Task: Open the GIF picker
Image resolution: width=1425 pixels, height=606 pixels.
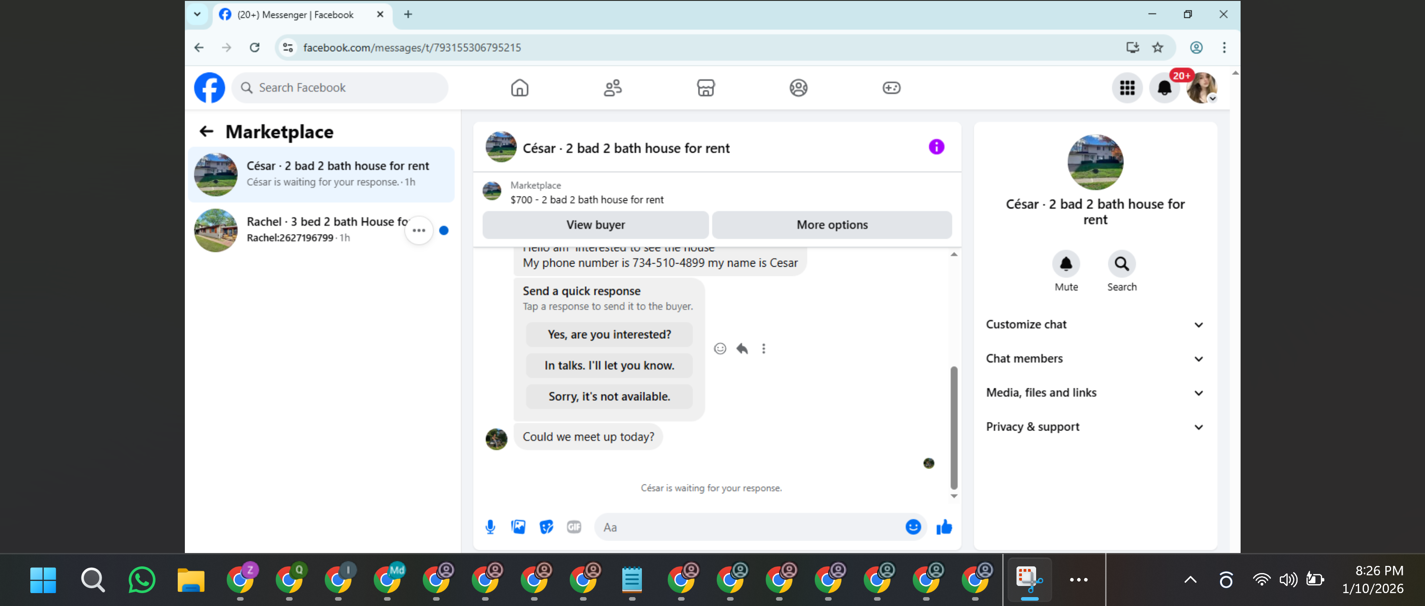Action: (x=574, y=527)
